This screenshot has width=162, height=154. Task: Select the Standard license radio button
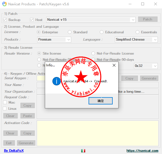[x=70, y=32]
